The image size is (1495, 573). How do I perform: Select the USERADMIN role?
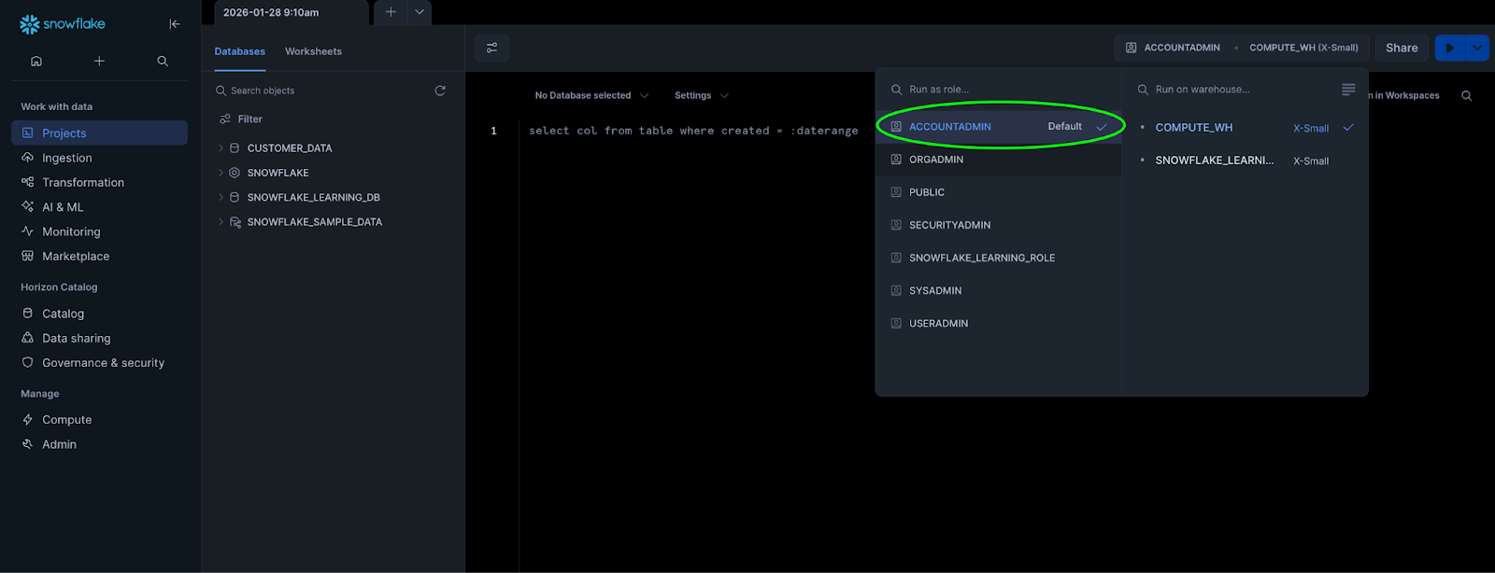998,323
